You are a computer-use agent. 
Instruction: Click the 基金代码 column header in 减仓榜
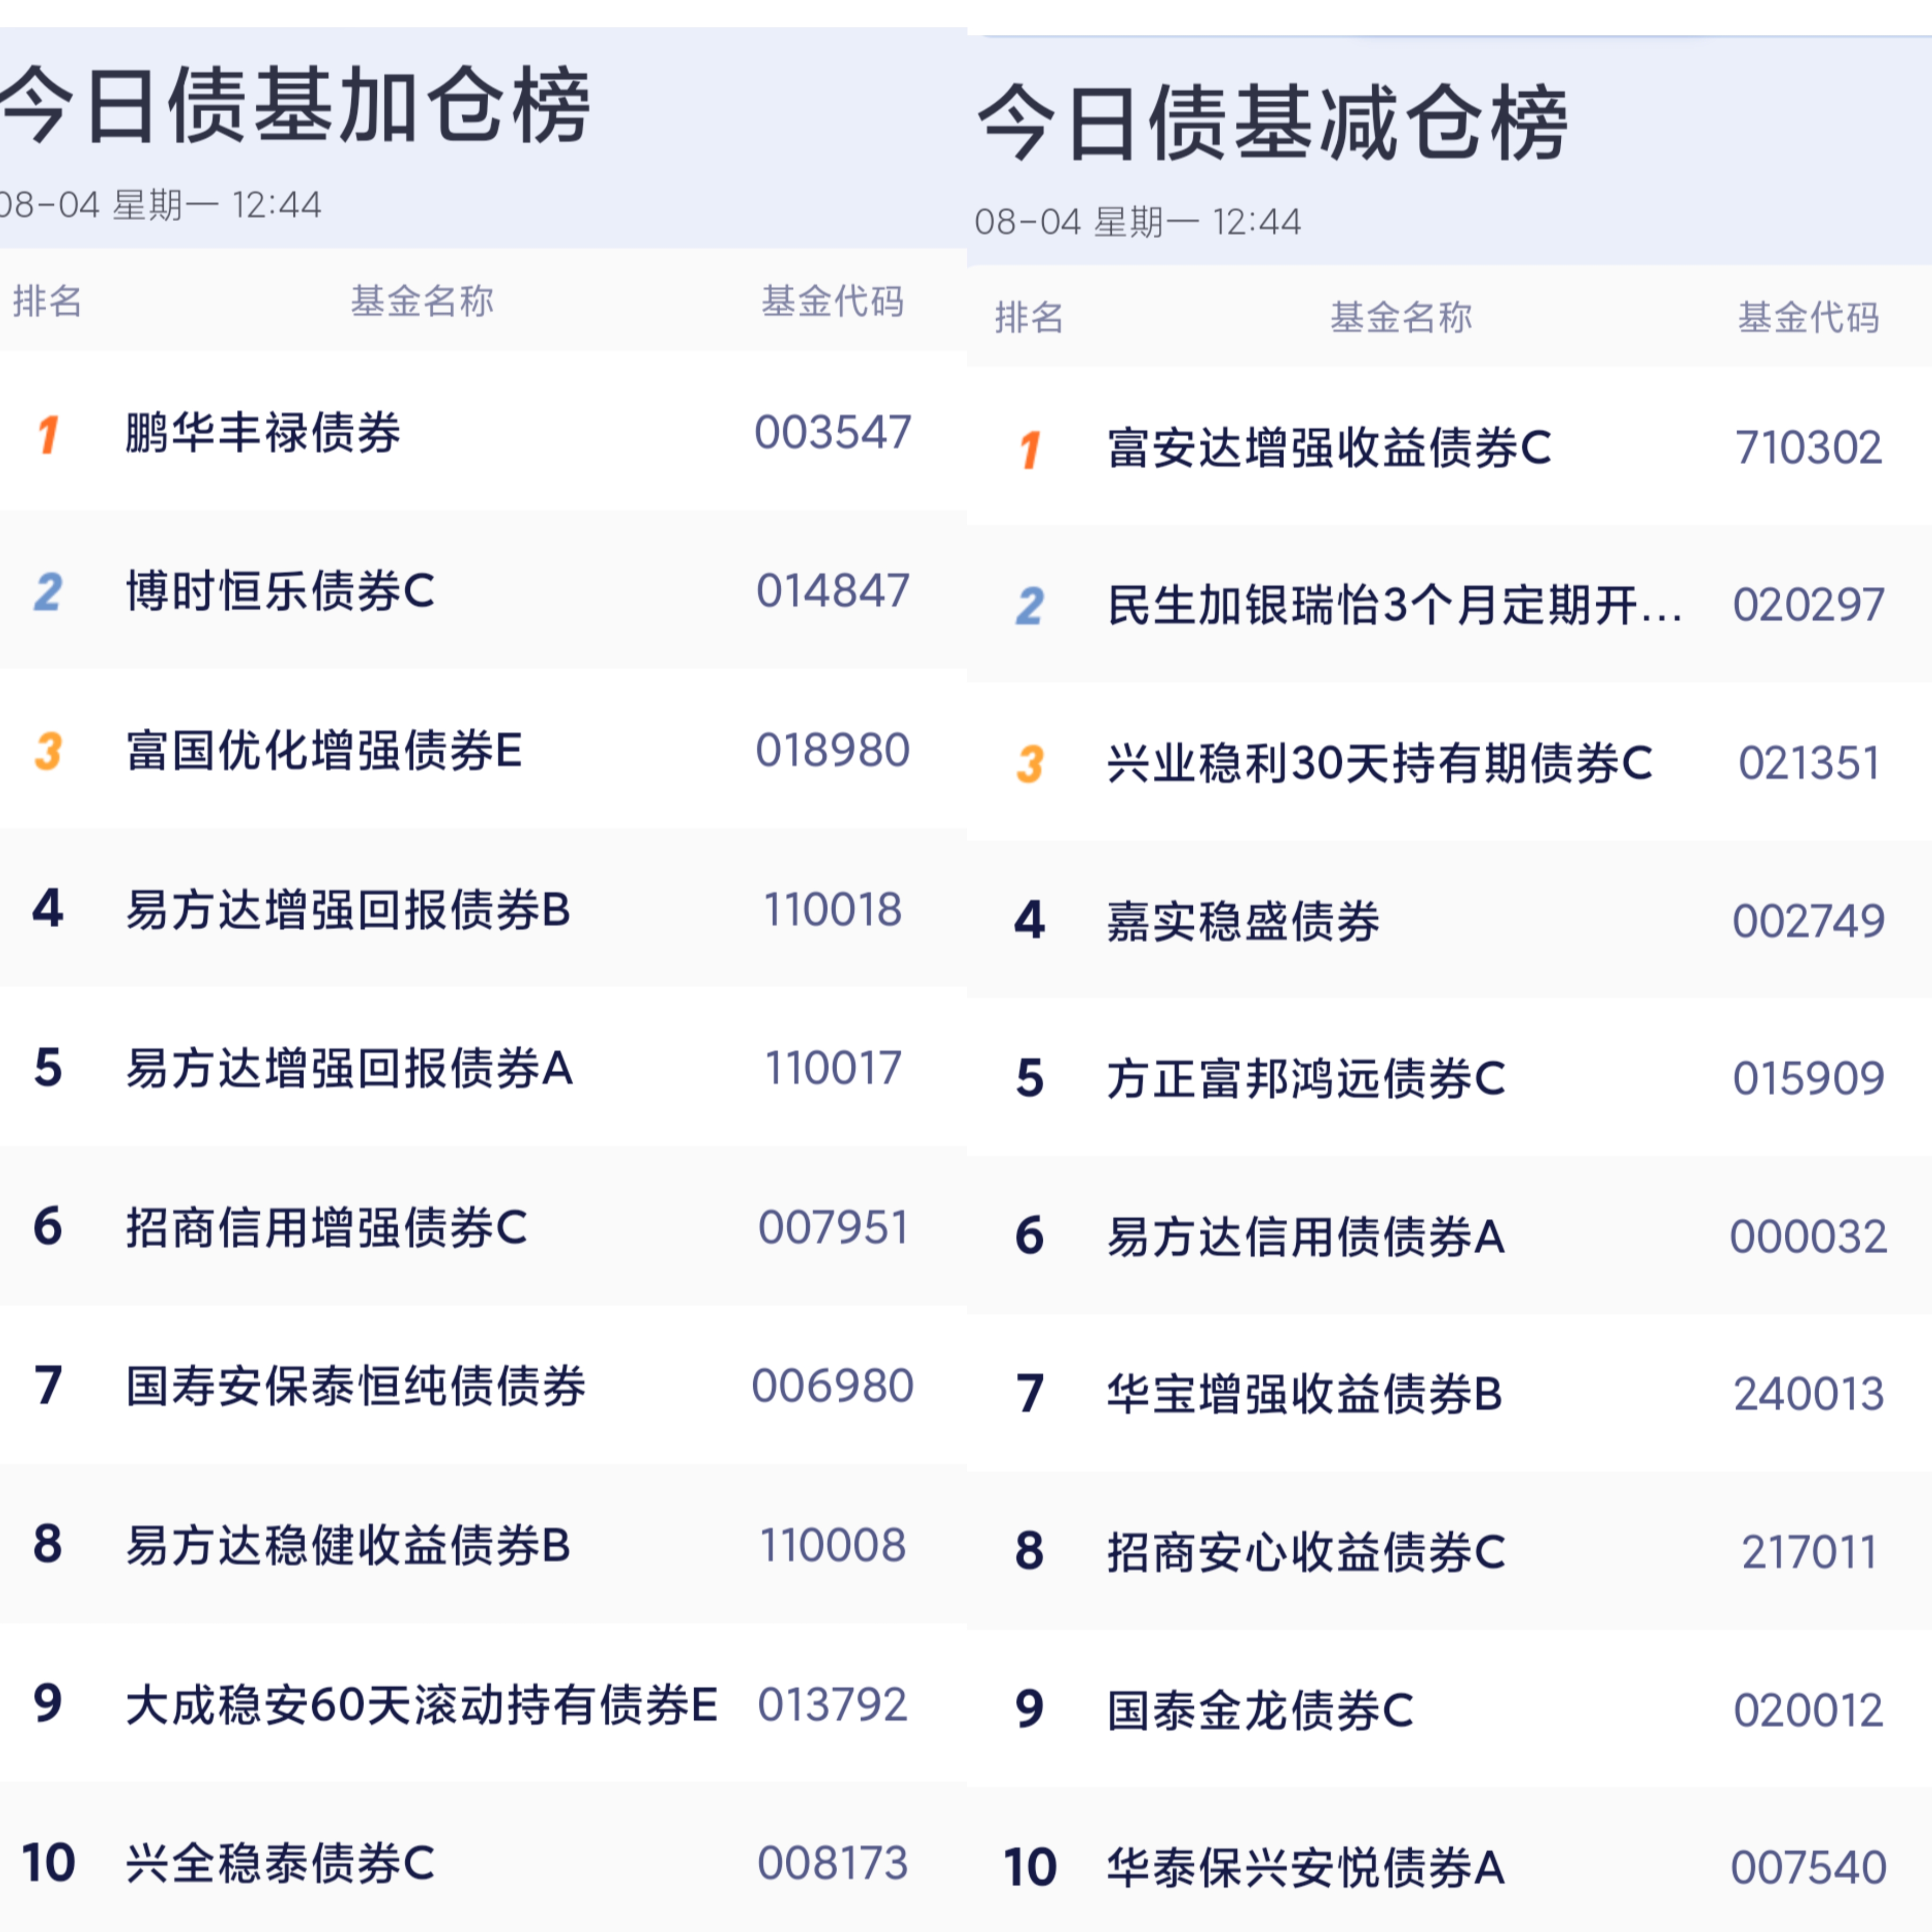tap(1808, 317)
